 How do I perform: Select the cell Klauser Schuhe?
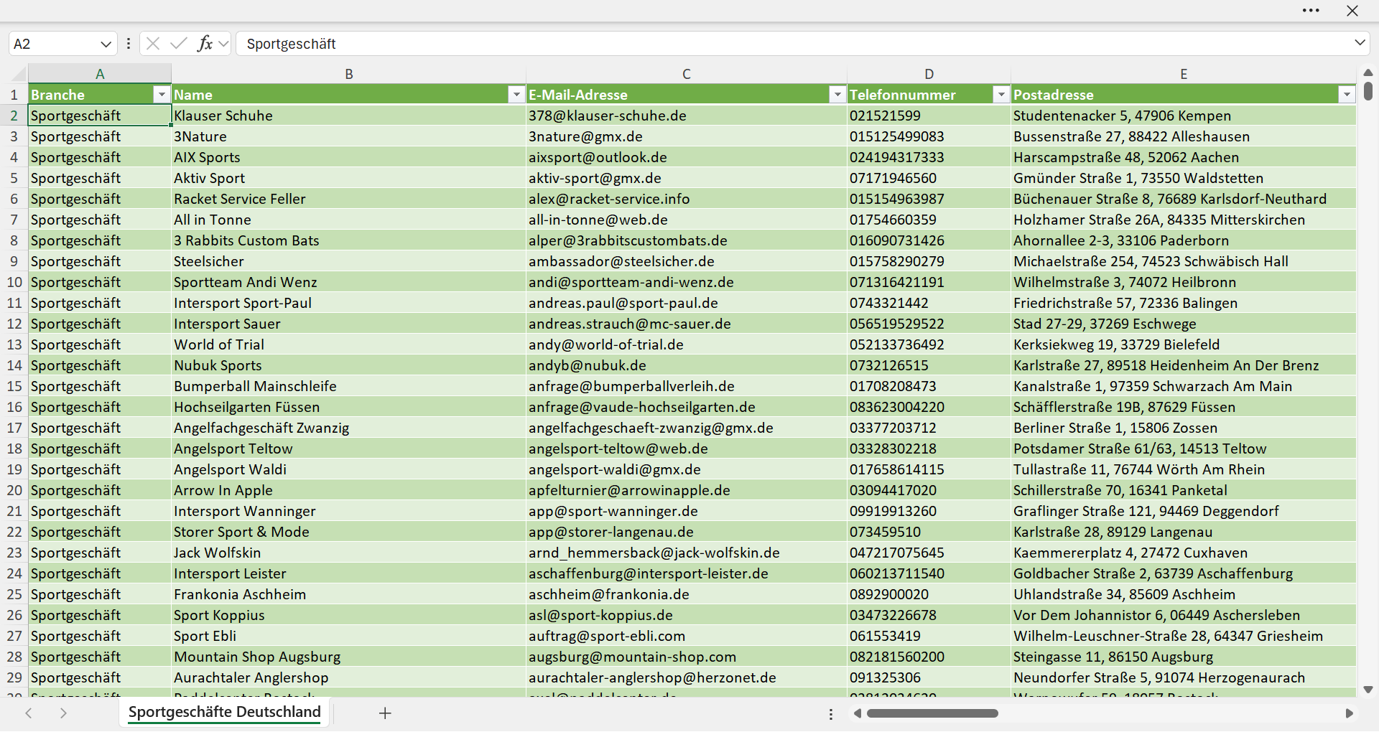348,116
